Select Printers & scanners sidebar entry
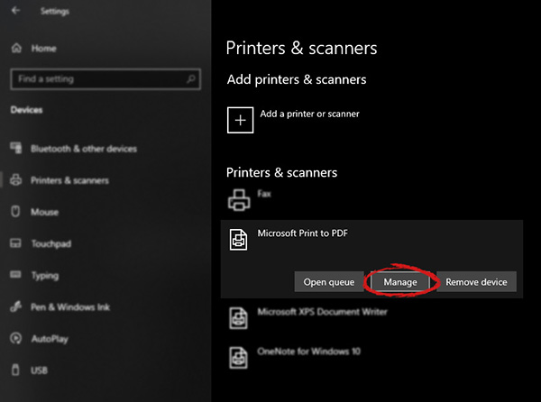Screen dimensions: 541x402 coord(69,180)
